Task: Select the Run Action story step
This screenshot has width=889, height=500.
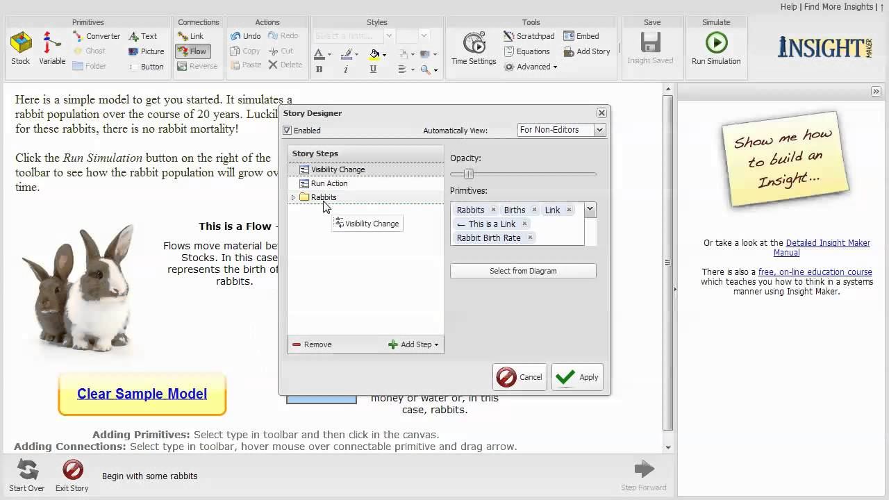Action: tap(365, 183)
